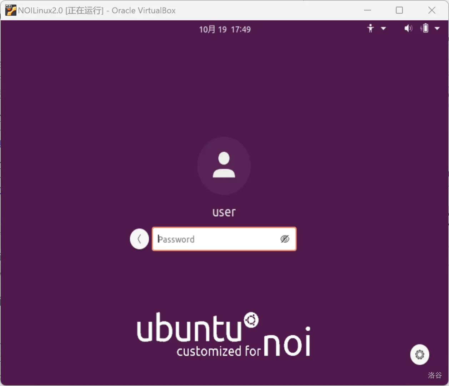The image size is (449, 386).
Task: Focus the Password input field
Action: click(x=216, y=239)
